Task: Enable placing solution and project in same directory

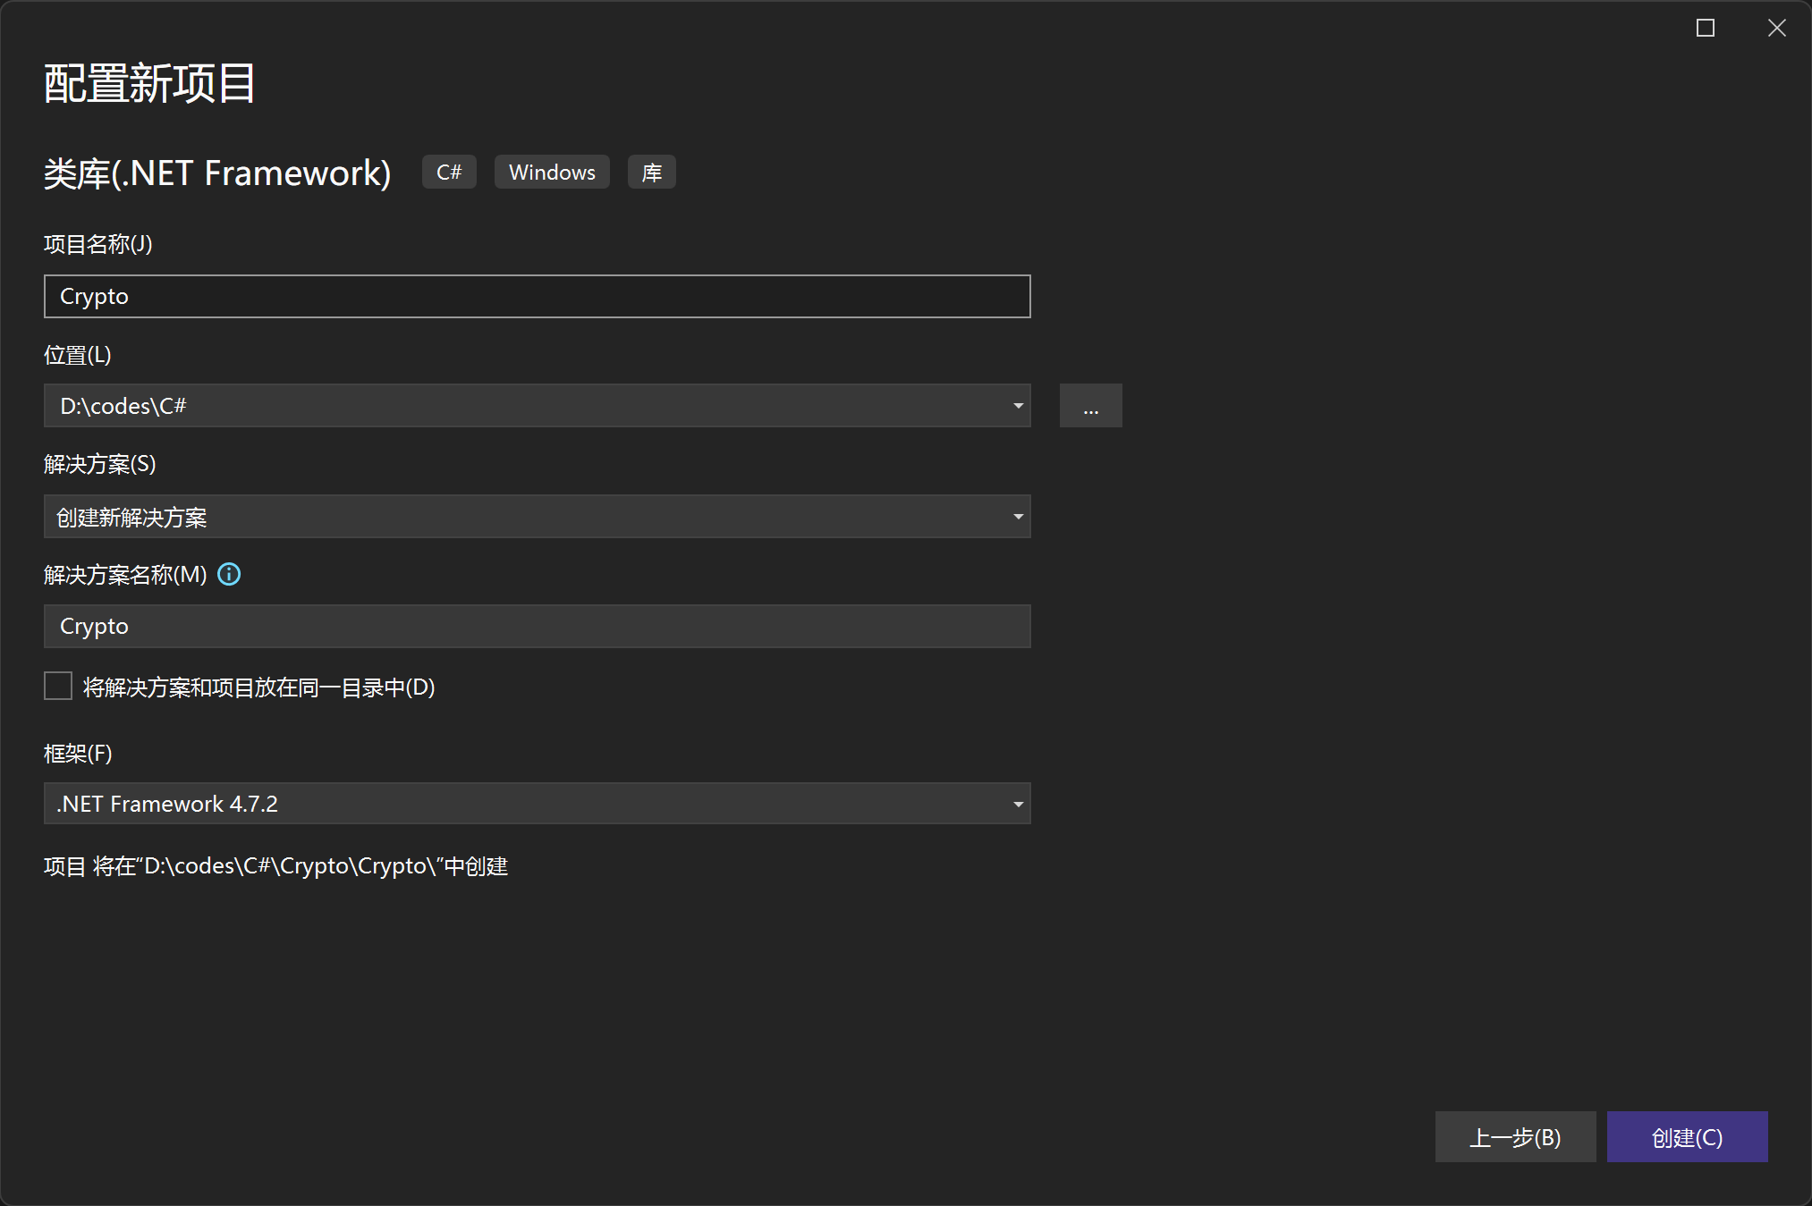Action: (58, 687)
